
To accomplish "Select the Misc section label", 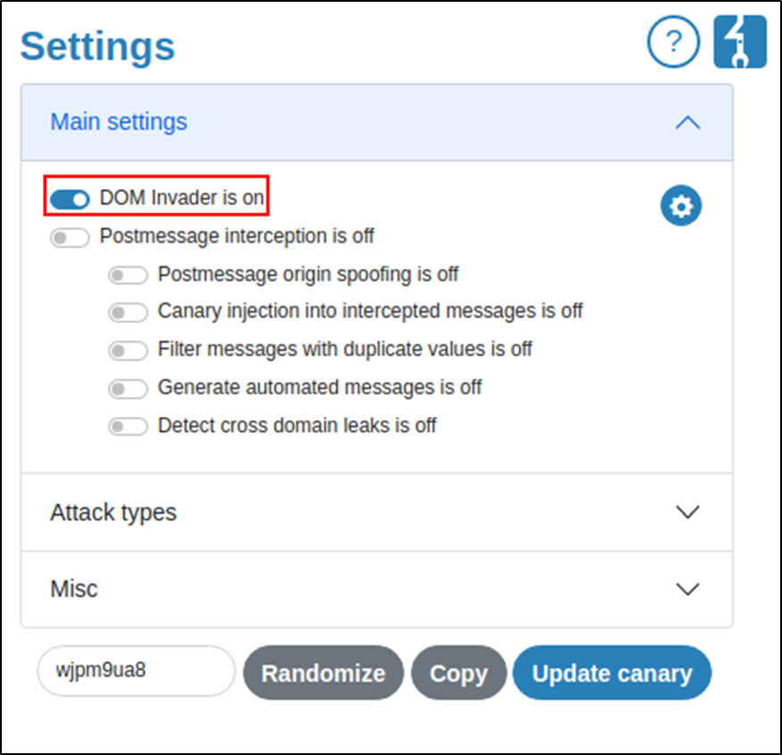I will point(74,589).
